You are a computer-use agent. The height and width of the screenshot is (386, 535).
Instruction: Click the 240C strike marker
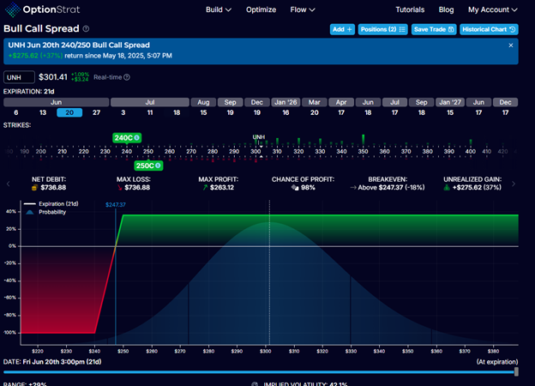pos(127,138)
